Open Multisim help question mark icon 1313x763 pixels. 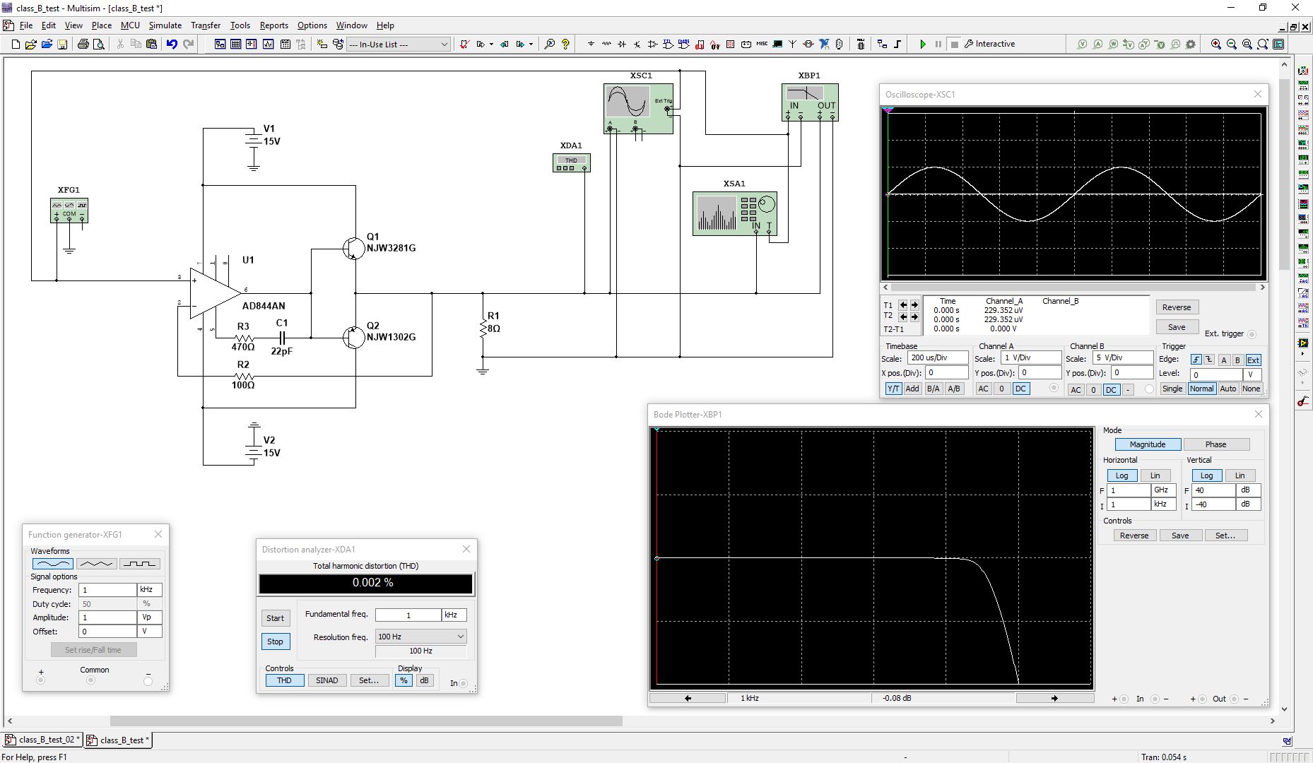[565, 44]
